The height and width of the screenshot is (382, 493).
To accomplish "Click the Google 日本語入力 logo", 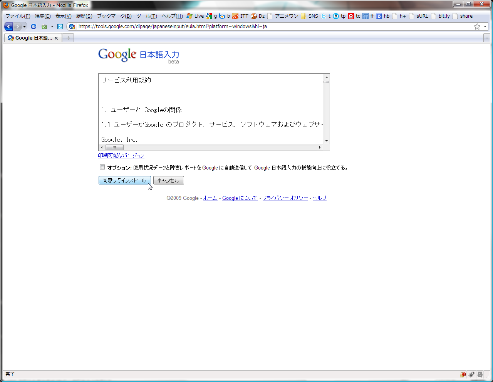I will [x=139, y=55].
